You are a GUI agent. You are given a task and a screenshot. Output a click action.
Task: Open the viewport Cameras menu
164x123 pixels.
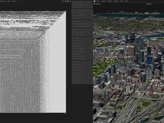[x=104, y=1]
